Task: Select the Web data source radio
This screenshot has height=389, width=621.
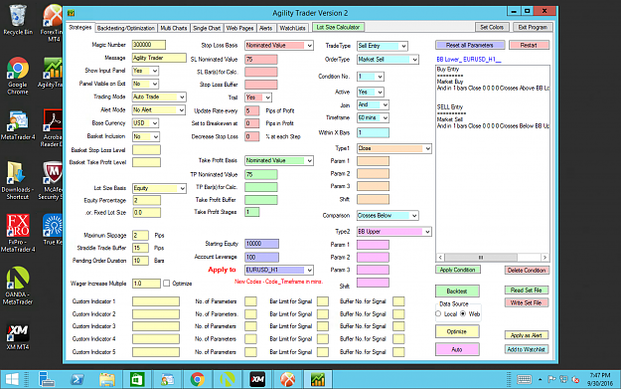Action: coord(463,313)
